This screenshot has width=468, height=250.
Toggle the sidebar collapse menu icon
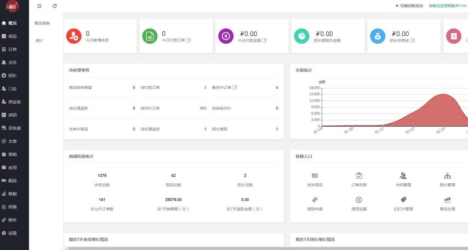pyautogui.click(x=39, y=6)
